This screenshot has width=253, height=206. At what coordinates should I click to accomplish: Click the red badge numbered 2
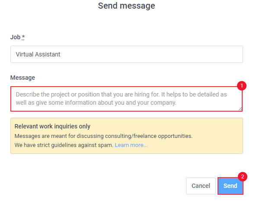242,177
